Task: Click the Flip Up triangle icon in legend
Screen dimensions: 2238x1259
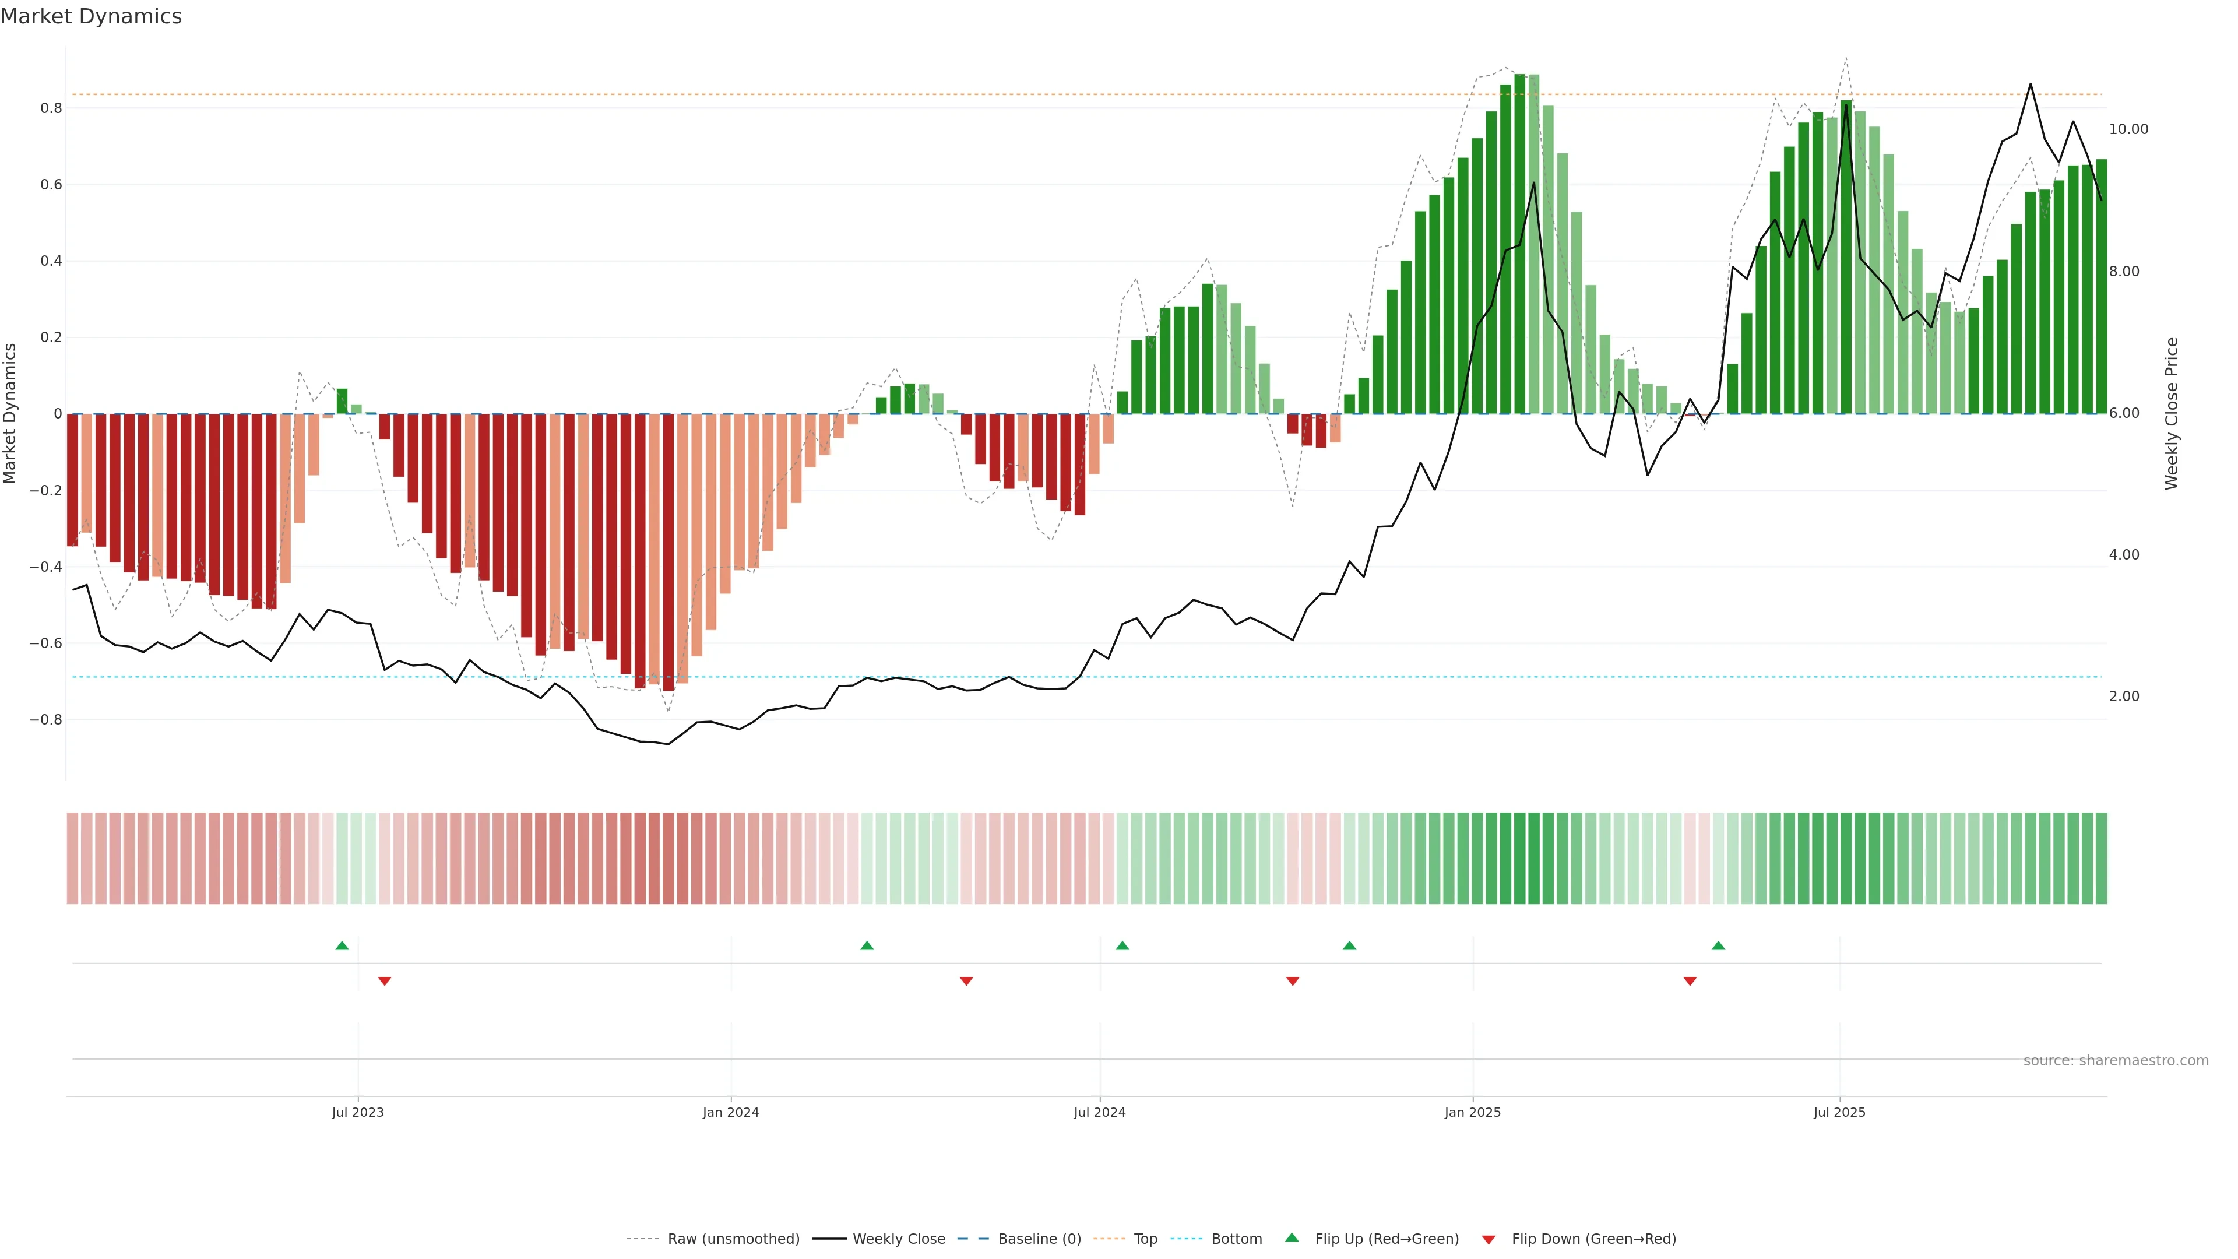Action: click(1292, 1238)
